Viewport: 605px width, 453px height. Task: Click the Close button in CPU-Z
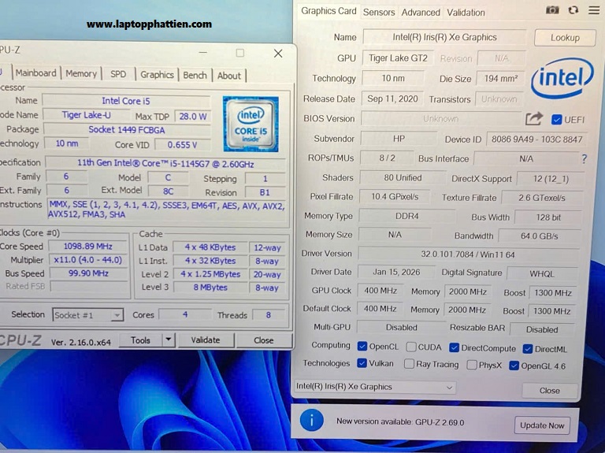click(x=264, y=340)
